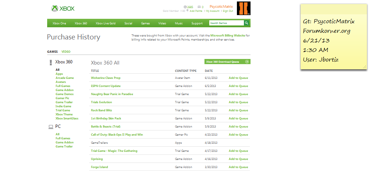The width and height of the screenshot is (385, 171).
Task: Select All under PC section
Action: [57, 134]
